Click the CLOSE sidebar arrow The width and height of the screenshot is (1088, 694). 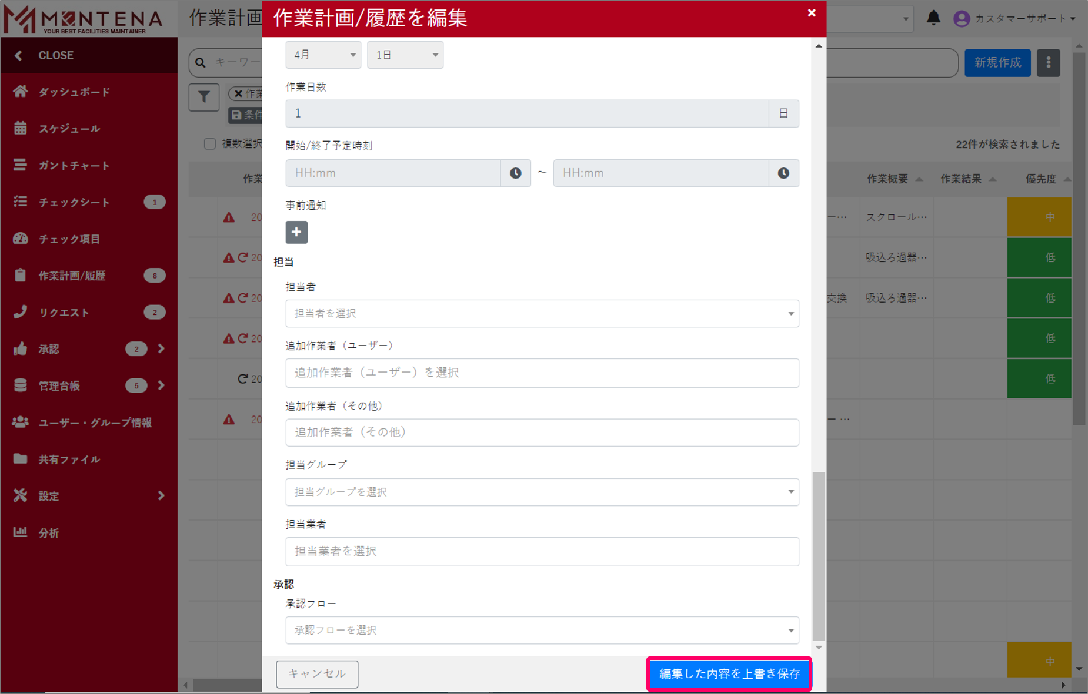point(19,55)
